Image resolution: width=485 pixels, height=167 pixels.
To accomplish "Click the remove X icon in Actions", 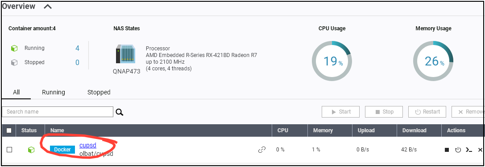I will point(480,150).
